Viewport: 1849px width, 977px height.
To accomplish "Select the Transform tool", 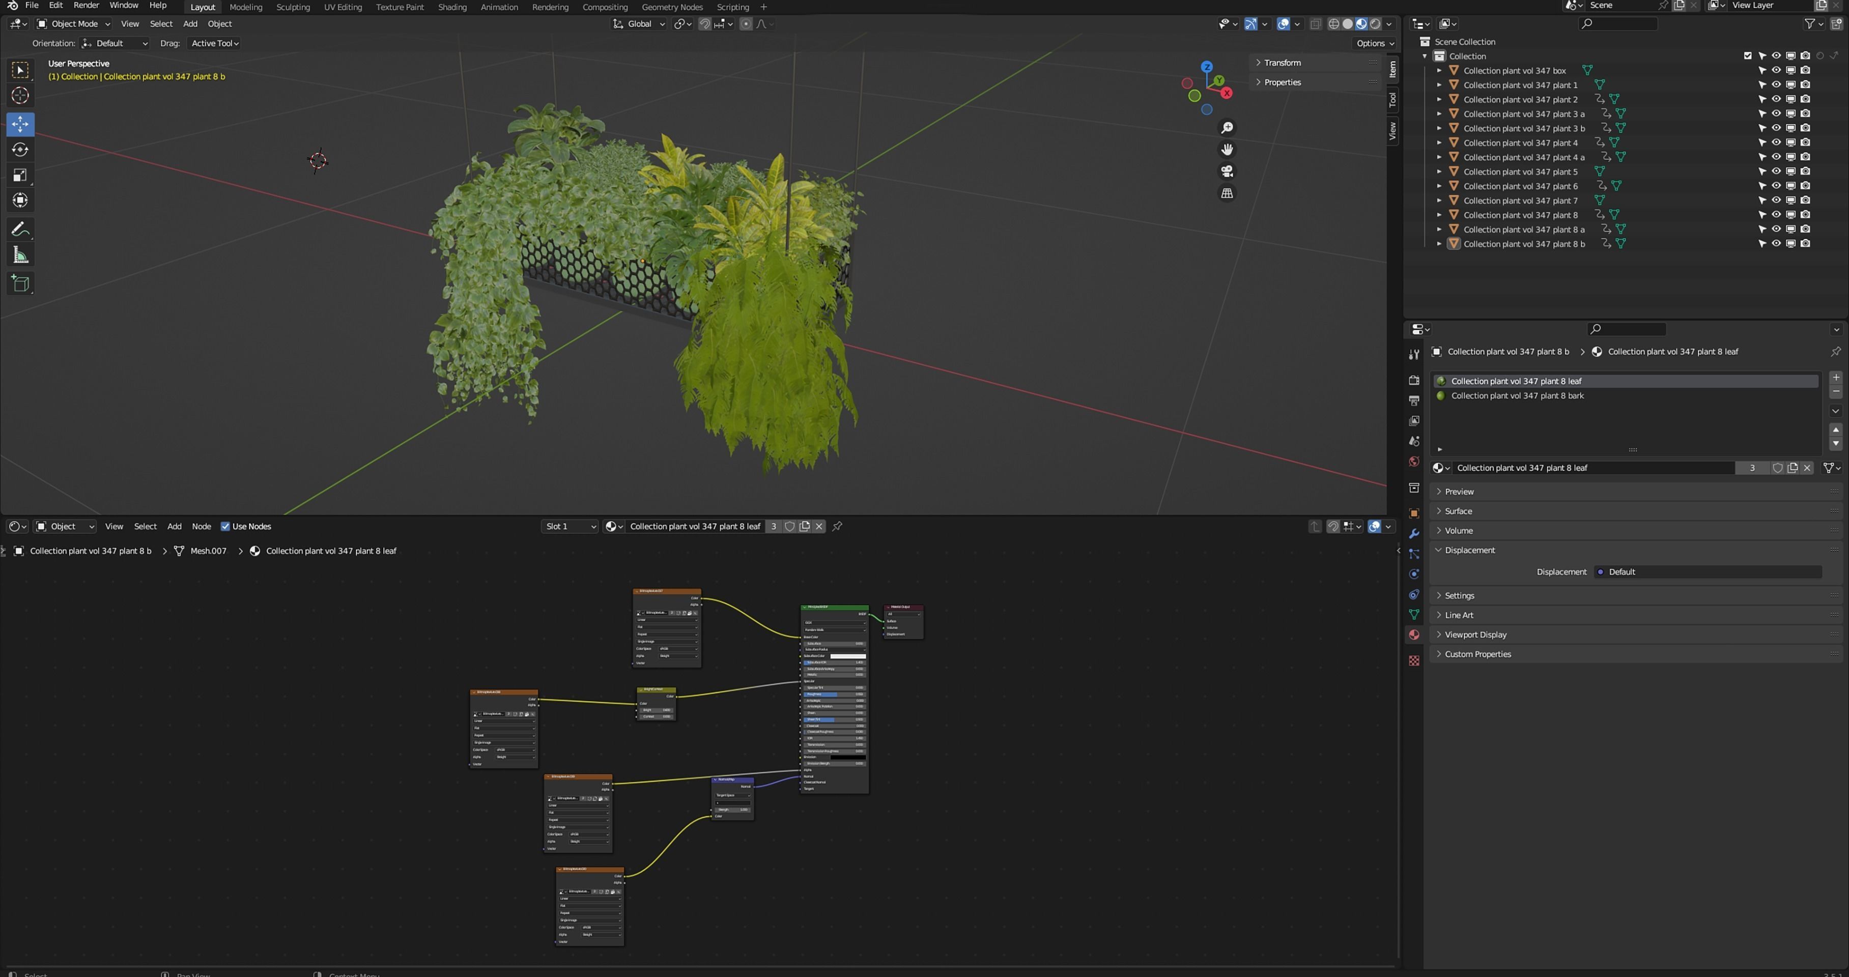I will [x=20, y=200].
